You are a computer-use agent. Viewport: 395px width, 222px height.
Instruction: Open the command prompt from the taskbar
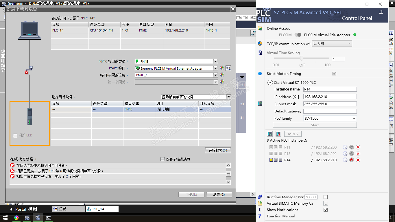pyautogui.click(x=49, y=218)
